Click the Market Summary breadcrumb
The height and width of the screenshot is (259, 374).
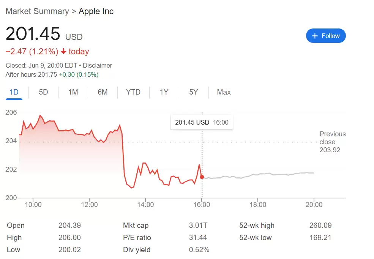tap(37, 11)
